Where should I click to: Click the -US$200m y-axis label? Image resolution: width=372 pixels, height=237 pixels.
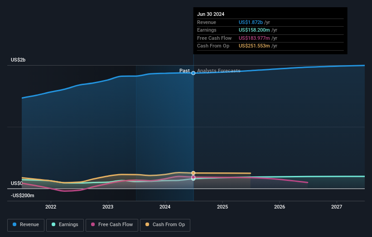click(x=23, y=195)
